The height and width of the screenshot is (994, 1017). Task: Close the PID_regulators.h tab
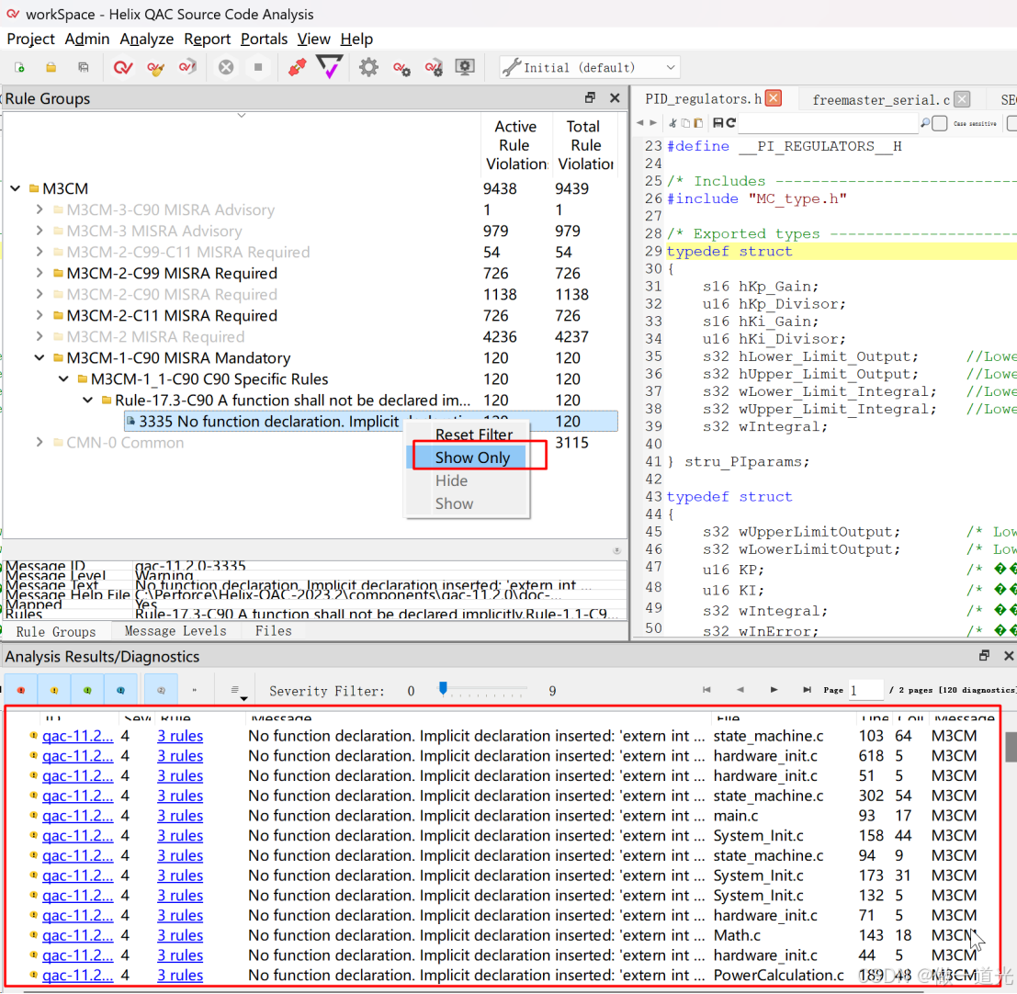coord(774,98)
